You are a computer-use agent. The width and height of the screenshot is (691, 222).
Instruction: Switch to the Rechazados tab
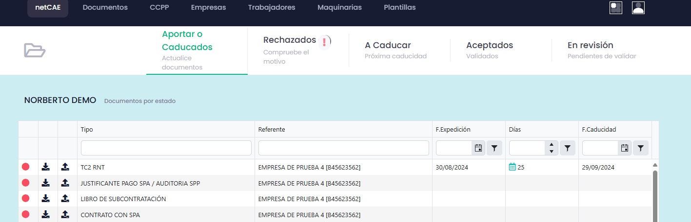tap(290, 40)
